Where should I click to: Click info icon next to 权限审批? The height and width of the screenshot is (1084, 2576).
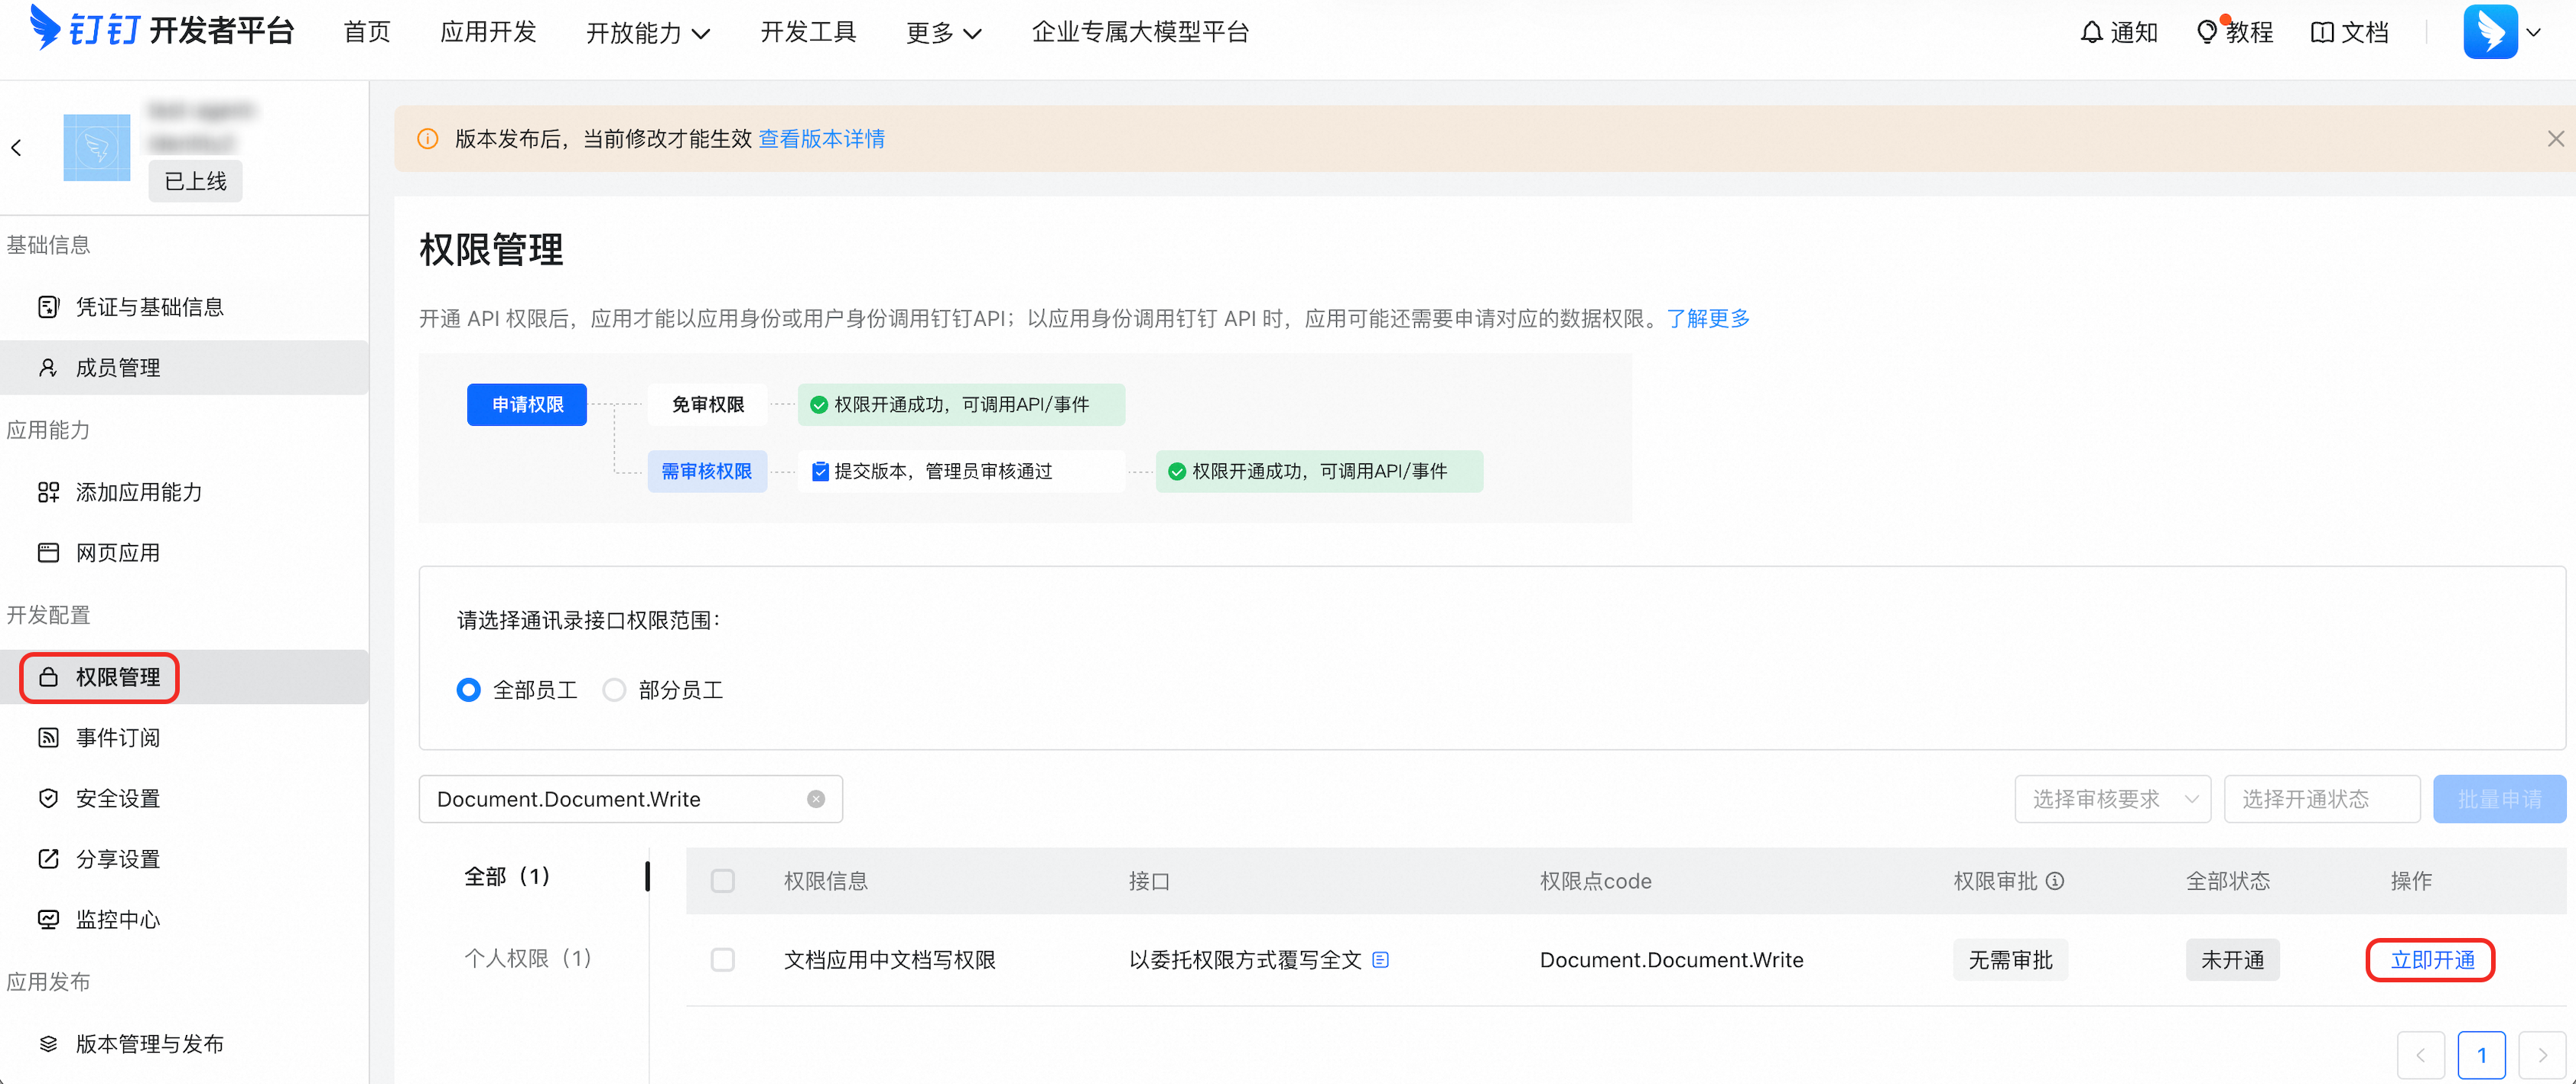[2055, 881]
